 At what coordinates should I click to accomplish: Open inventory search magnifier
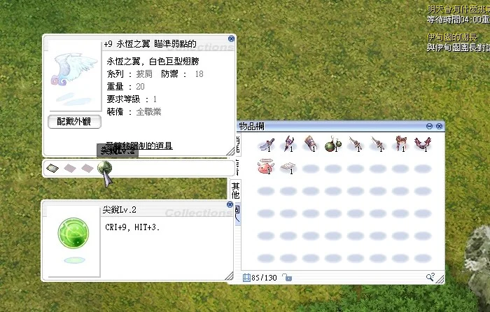430,277
